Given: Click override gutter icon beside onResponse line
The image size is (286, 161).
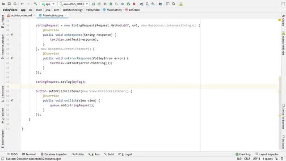Looking at the screenshot, I should pyautogui.click(x=12, y=35).
